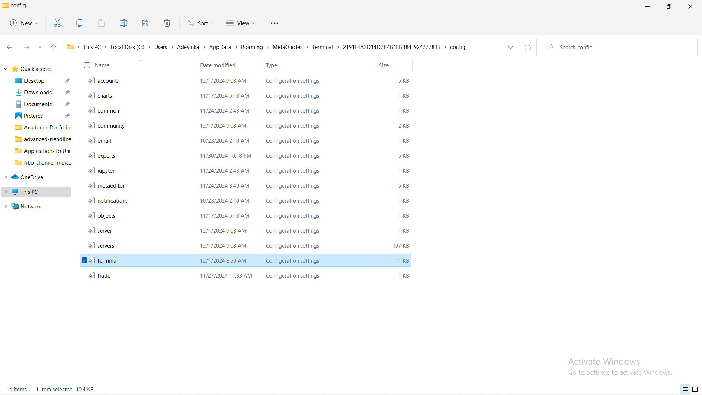Open the New item menu

24,23
